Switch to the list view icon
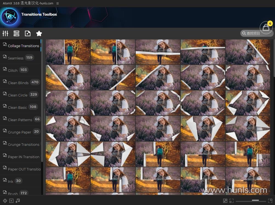Image resolution: width=275 pixels, height=205 pixels. point(16,33)
